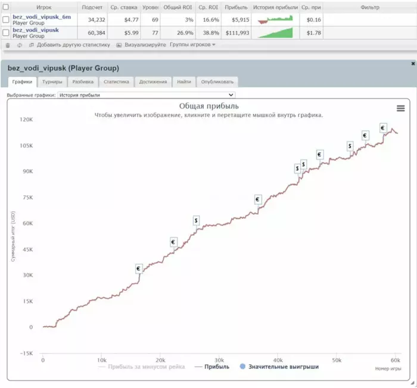Image resolution: width=417 pixels, height=388 pixels.
Task: Sort by the 'Ср. ROI' column header
Action: tap(208, 7)
